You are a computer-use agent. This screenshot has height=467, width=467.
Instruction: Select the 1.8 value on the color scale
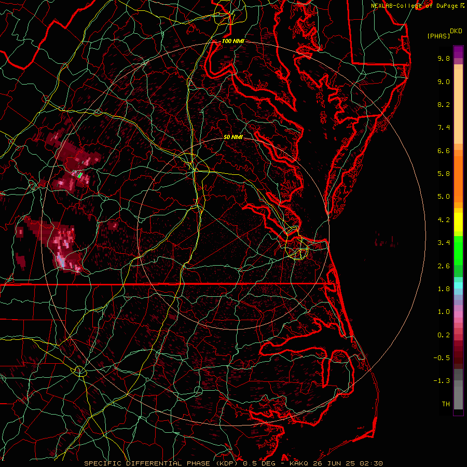444,289
